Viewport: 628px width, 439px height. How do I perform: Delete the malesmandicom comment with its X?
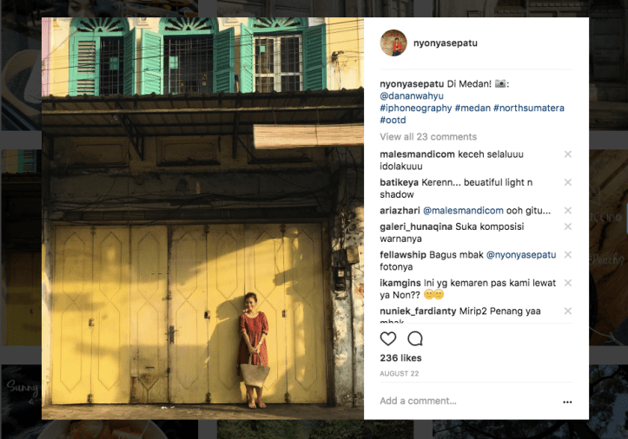click(567, 154)
